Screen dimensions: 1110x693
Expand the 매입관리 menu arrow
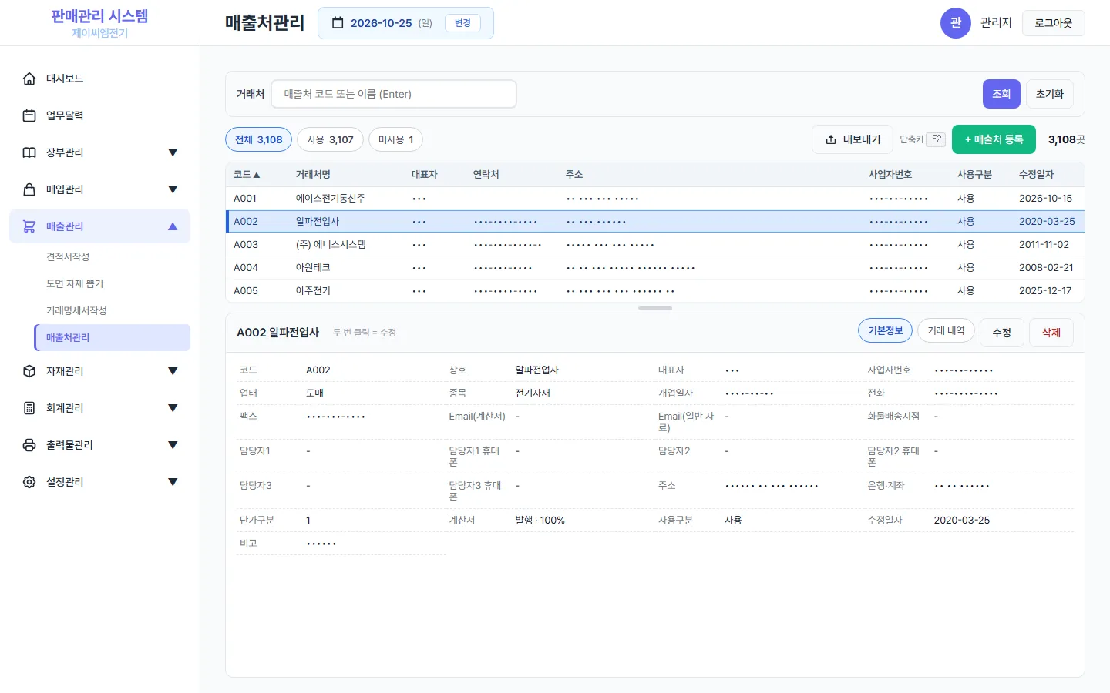click(x=173, y=189)
